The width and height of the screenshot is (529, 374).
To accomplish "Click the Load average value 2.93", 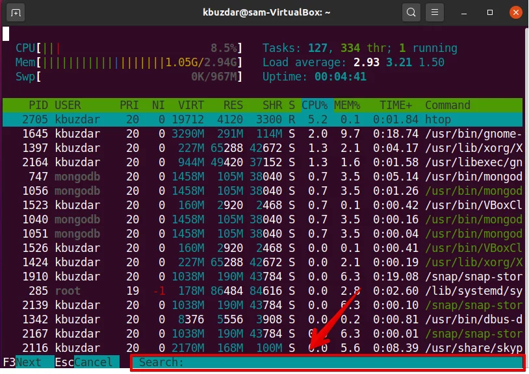I will coord(367,62).
